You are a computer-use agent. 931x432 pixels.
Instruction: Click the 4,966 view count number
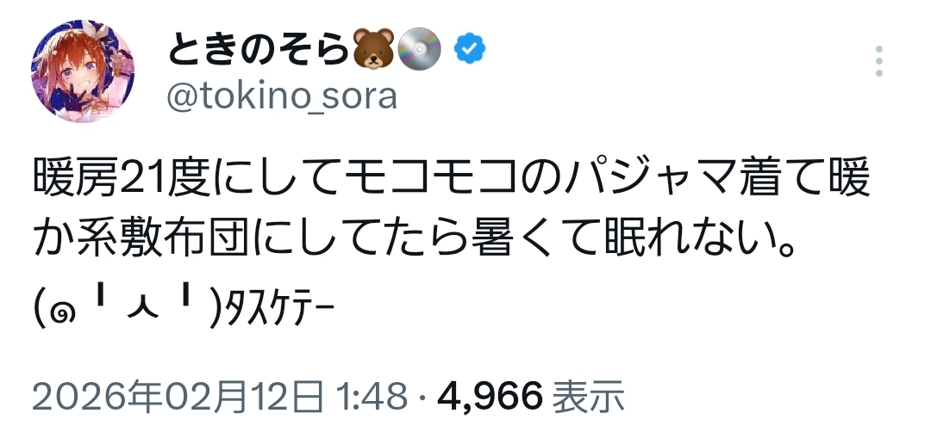click(x=490, y=396)
